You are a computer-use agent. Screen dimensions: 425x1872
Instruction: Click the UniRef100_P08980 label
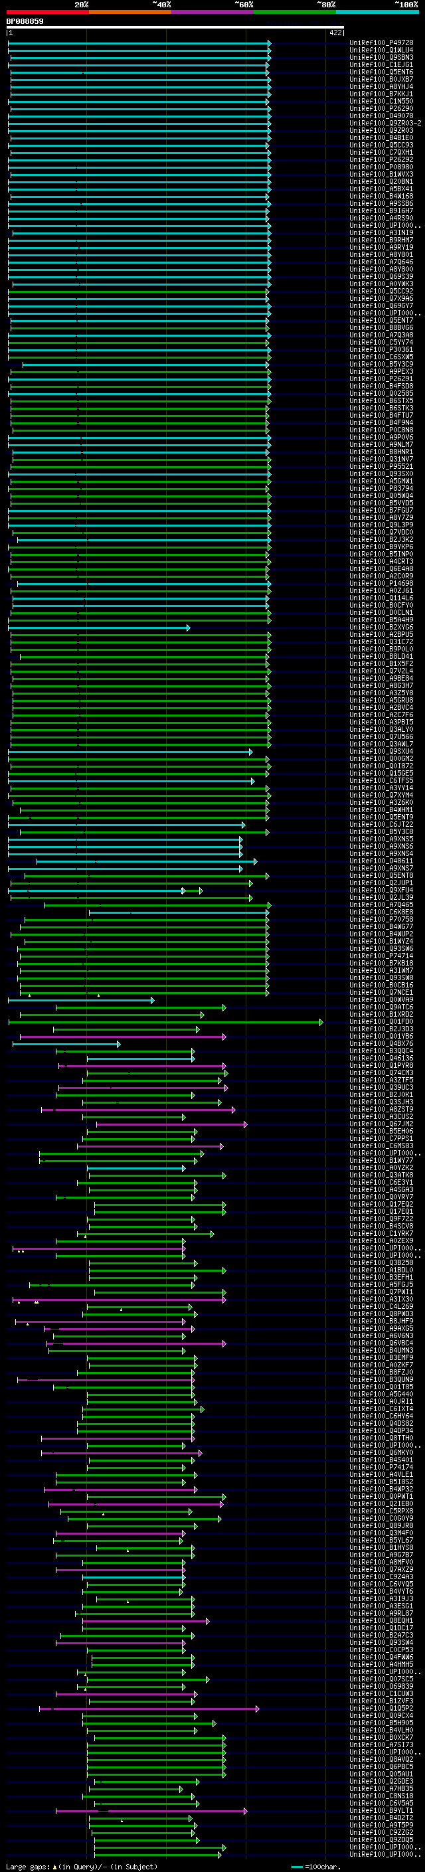click(x=381, y=167)
